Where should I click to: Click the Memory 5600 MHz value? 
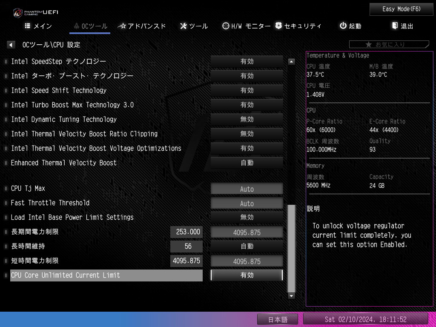coord(318,185)
